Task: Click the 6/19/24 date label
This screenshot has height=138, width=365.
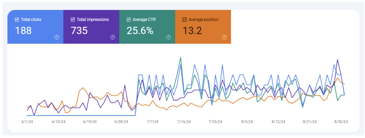Action: 90,122
